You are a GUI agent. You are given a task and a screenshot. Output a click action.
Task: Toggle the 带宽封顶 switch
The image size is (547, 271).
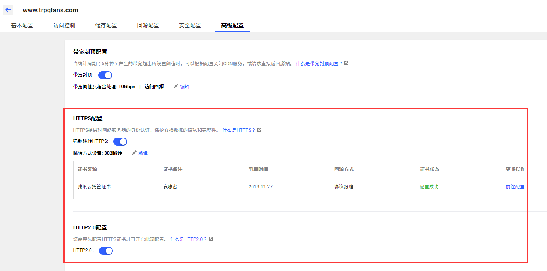105,75
